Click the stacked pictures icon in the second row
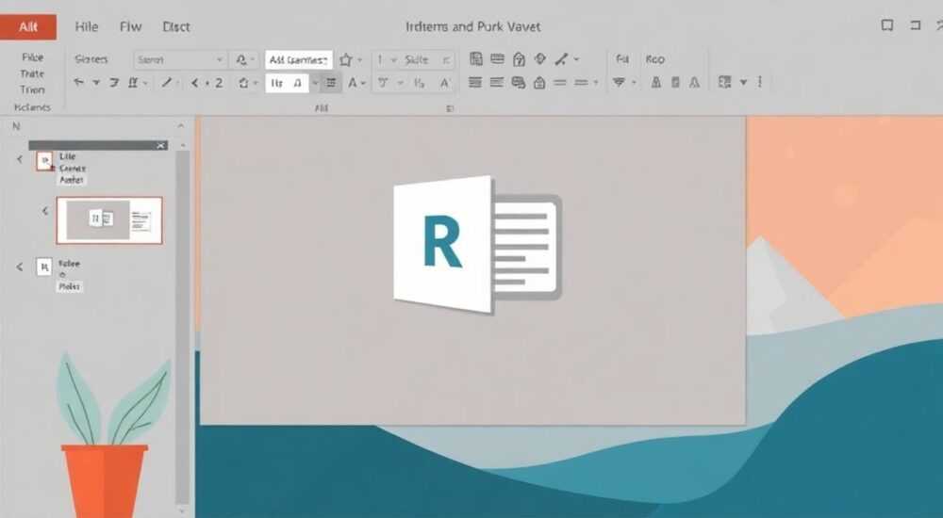Viewport: 943px width, 518px height. coord(518,82)
